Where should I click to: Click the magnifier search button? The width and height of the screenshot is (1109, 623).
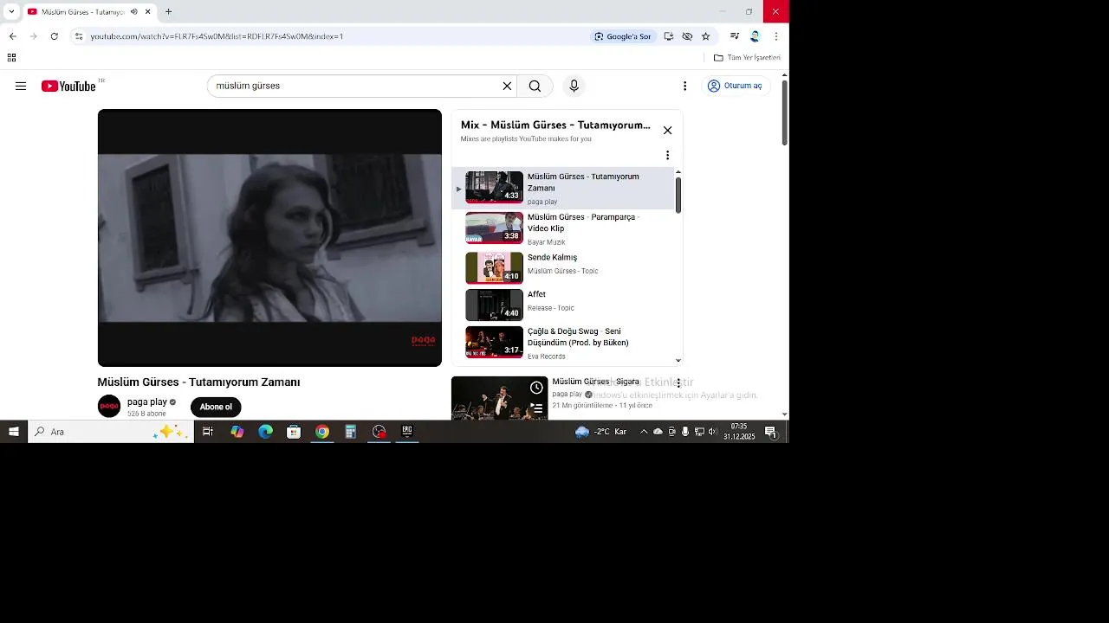click(x=535, y=86)
